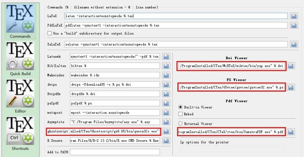
Task: Select the Built-in Viewer radio option
Action: 180,107
